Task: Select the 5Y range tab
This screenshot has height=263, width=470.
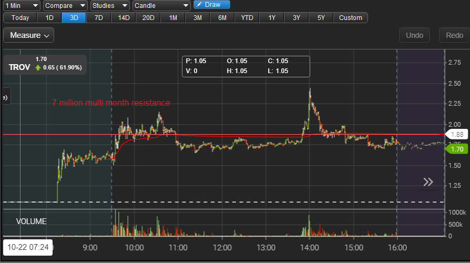Action: 321,18
